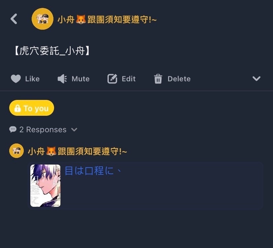Toggle Mute for this plurk
Viewport: 273px width, 248px height.
point(74,79)
